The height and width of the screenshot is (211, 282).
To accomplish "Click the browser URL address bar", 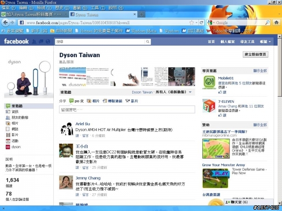I will (107, 22).
